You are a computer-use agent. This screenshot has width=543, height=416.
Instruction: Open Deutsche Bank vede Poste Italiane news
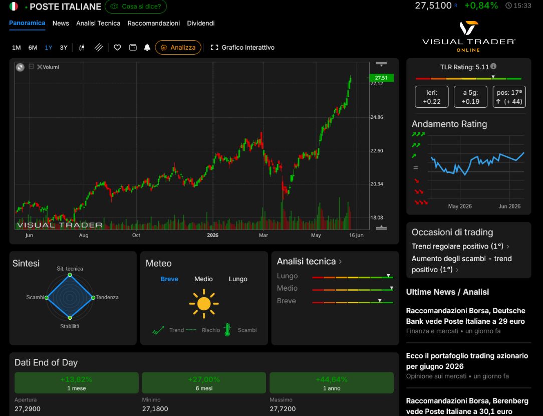[x=465, y=316]
